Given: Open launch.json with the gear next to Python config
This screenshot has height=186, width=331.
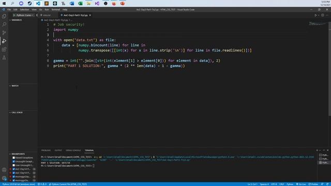Looking at the screenshot, I should 37,15.
